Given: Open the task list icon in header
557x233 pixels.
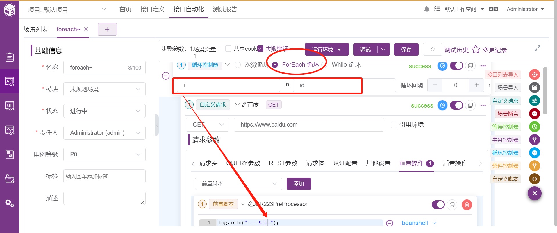Looking at the screenshot, I should (437, 9).
